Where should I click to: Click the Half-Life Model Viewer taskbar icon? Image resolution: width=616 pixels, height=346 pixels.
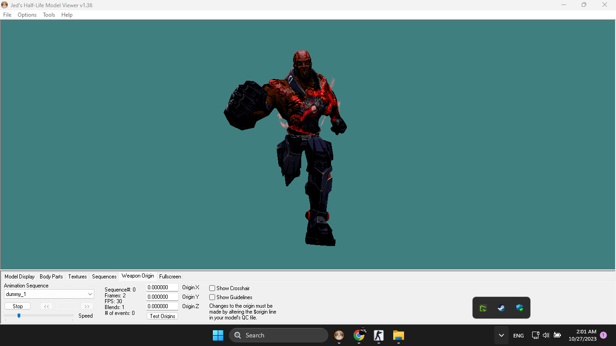tap(339, 335)
